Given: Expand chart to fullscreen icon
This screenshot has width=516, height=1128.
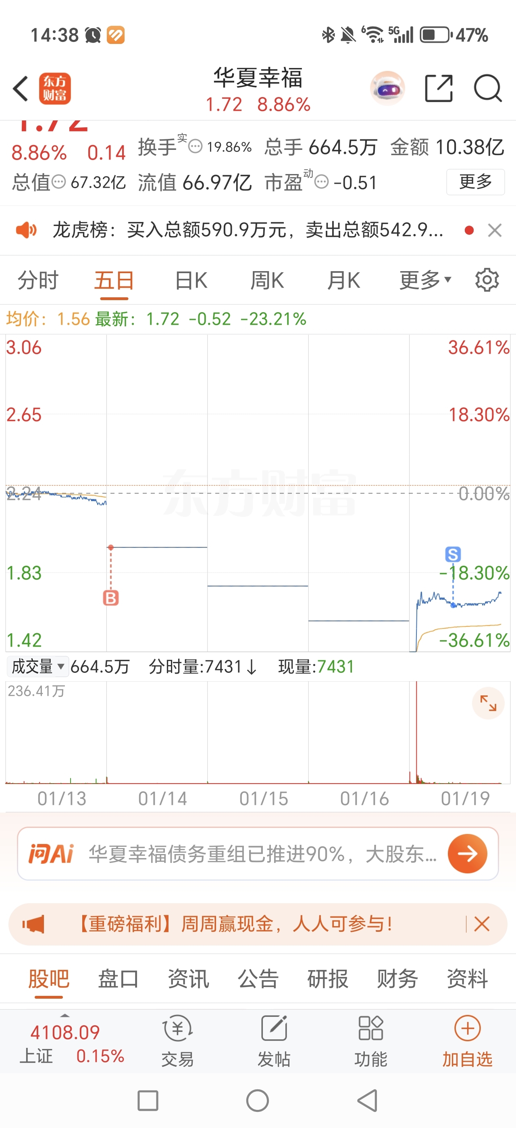Looking at the screenshot, I should [488, 703].
